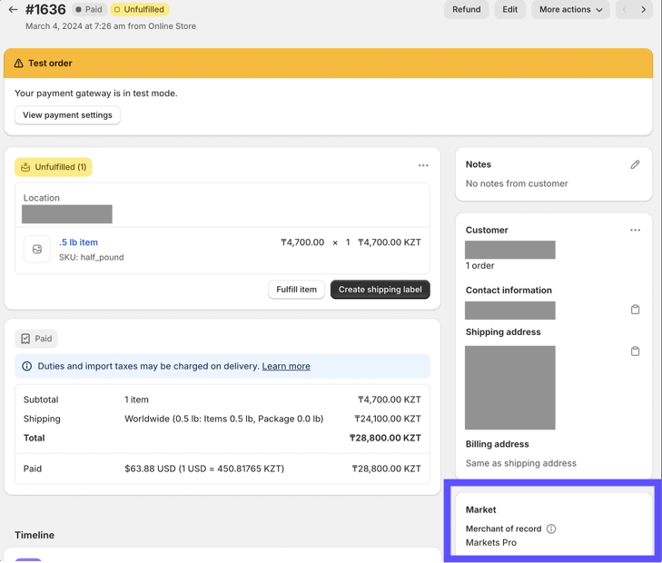Click 'No notes from customer' text

[517, 183]
